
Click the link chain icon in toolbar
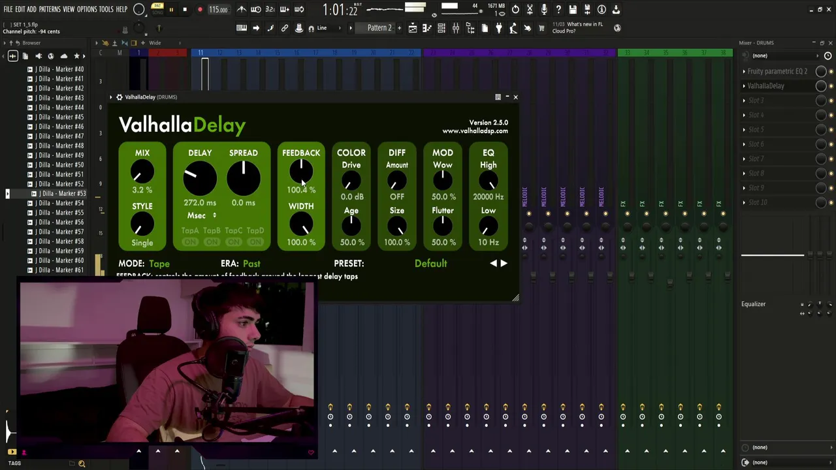point(285,28)
